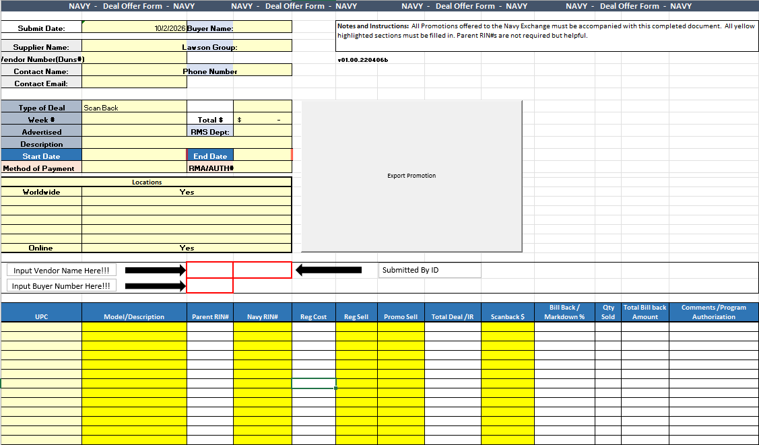Click the Submitted By ID text box
This screenshot has height=445, width=759.
(430, 270)
